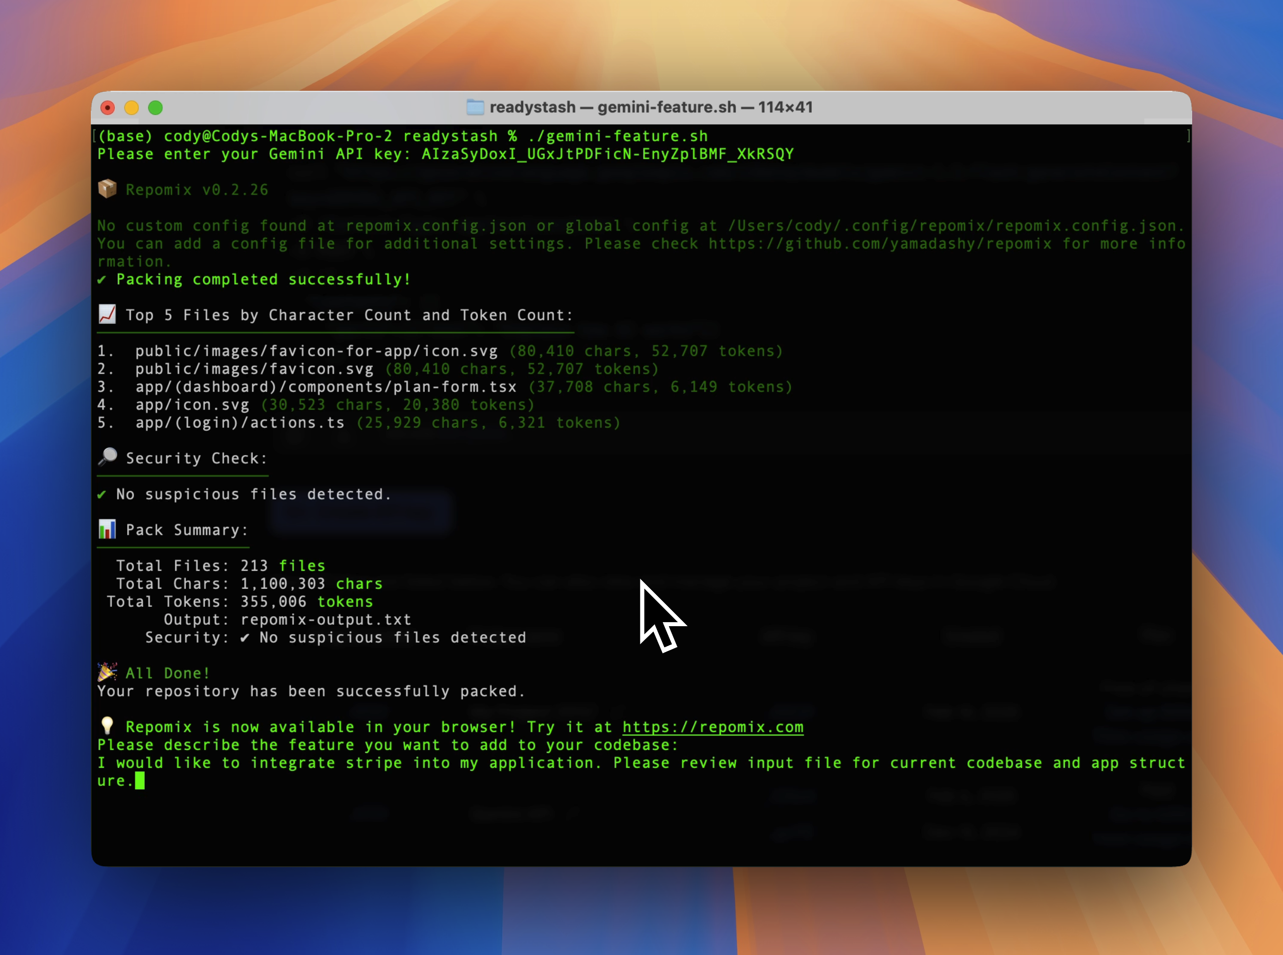Click the github.com/yamadashy/repomix URL in config message
The width and height of the screenshot is (1283, 955).
point(915,243)
